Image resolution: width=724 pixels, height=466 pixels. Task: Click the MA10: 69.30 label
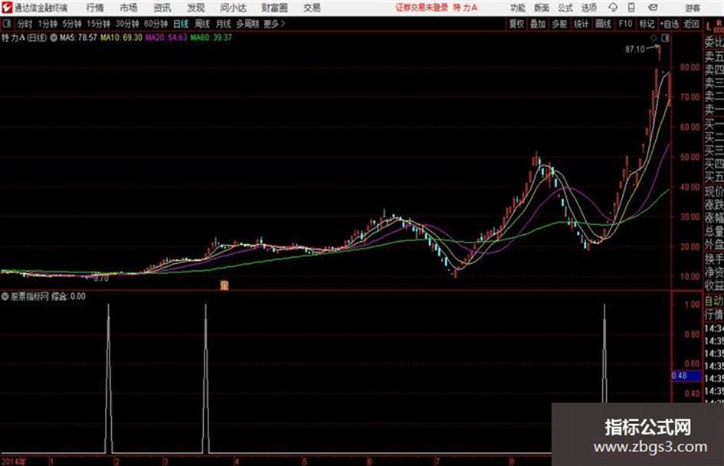tap(122, 37)
